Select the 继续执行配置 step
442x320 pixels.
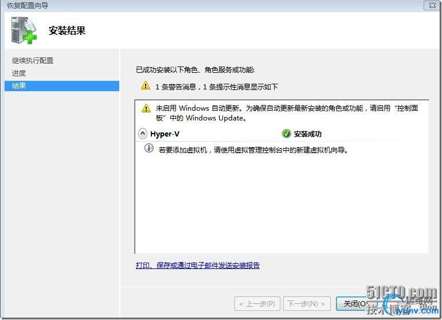(33, 60)
